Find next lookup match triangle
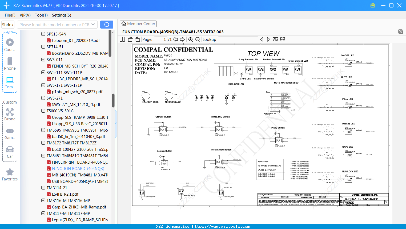Image resolution: width=406 pixels, height=229 pixels. click(x=268, y=40)
